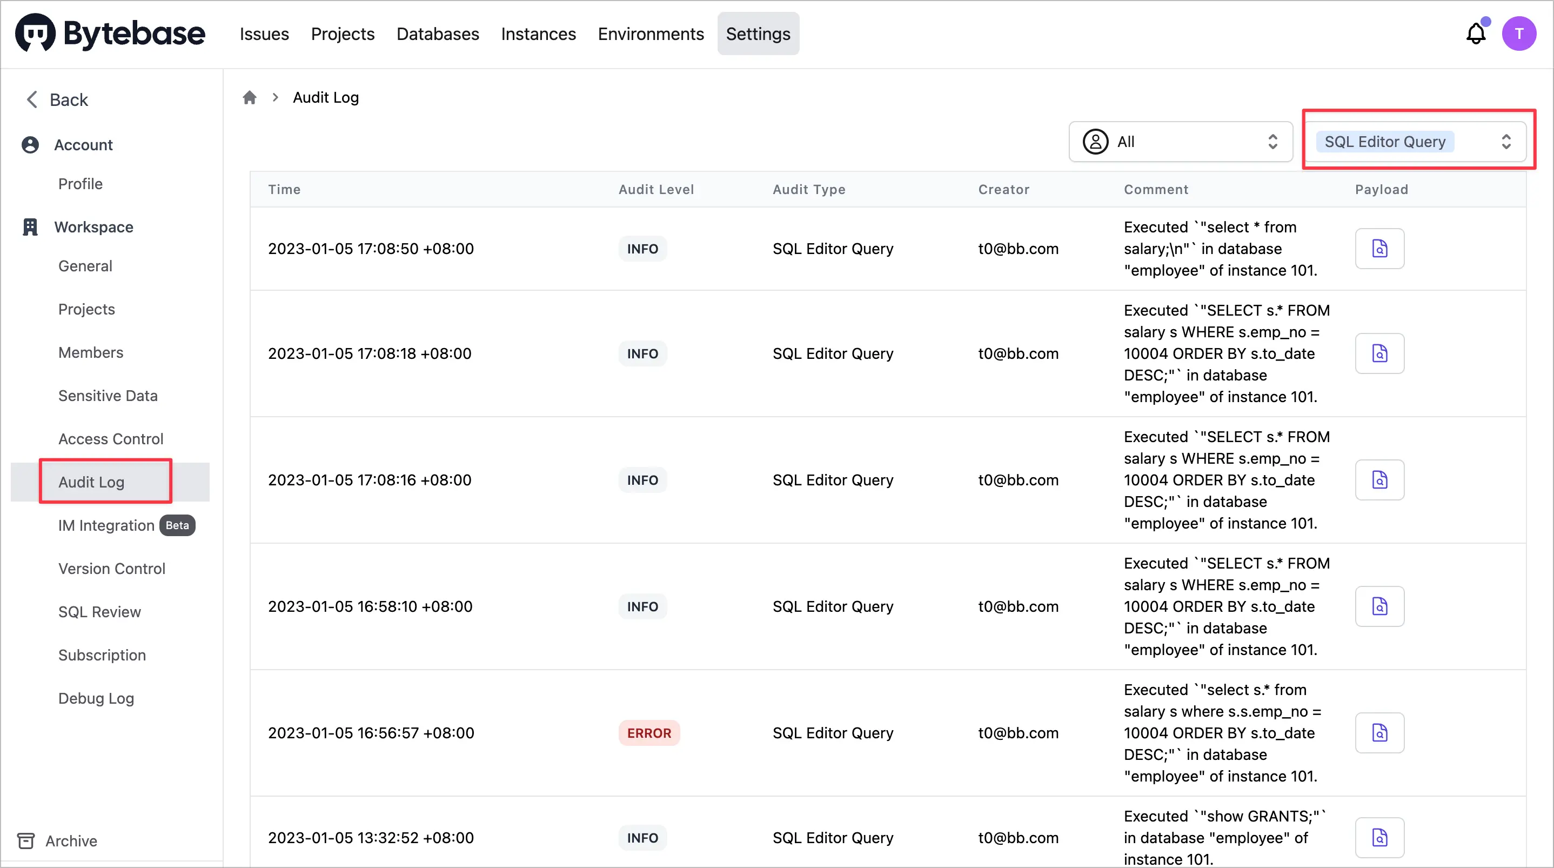Open the payload document for the ERROR entry

[1380, 733]
